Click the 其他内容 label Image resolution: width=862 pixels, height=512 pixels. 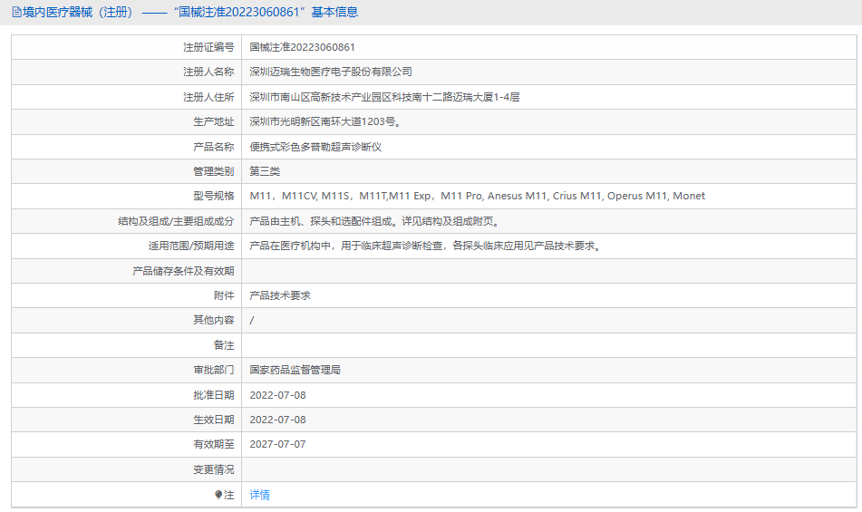coord(213,320)
